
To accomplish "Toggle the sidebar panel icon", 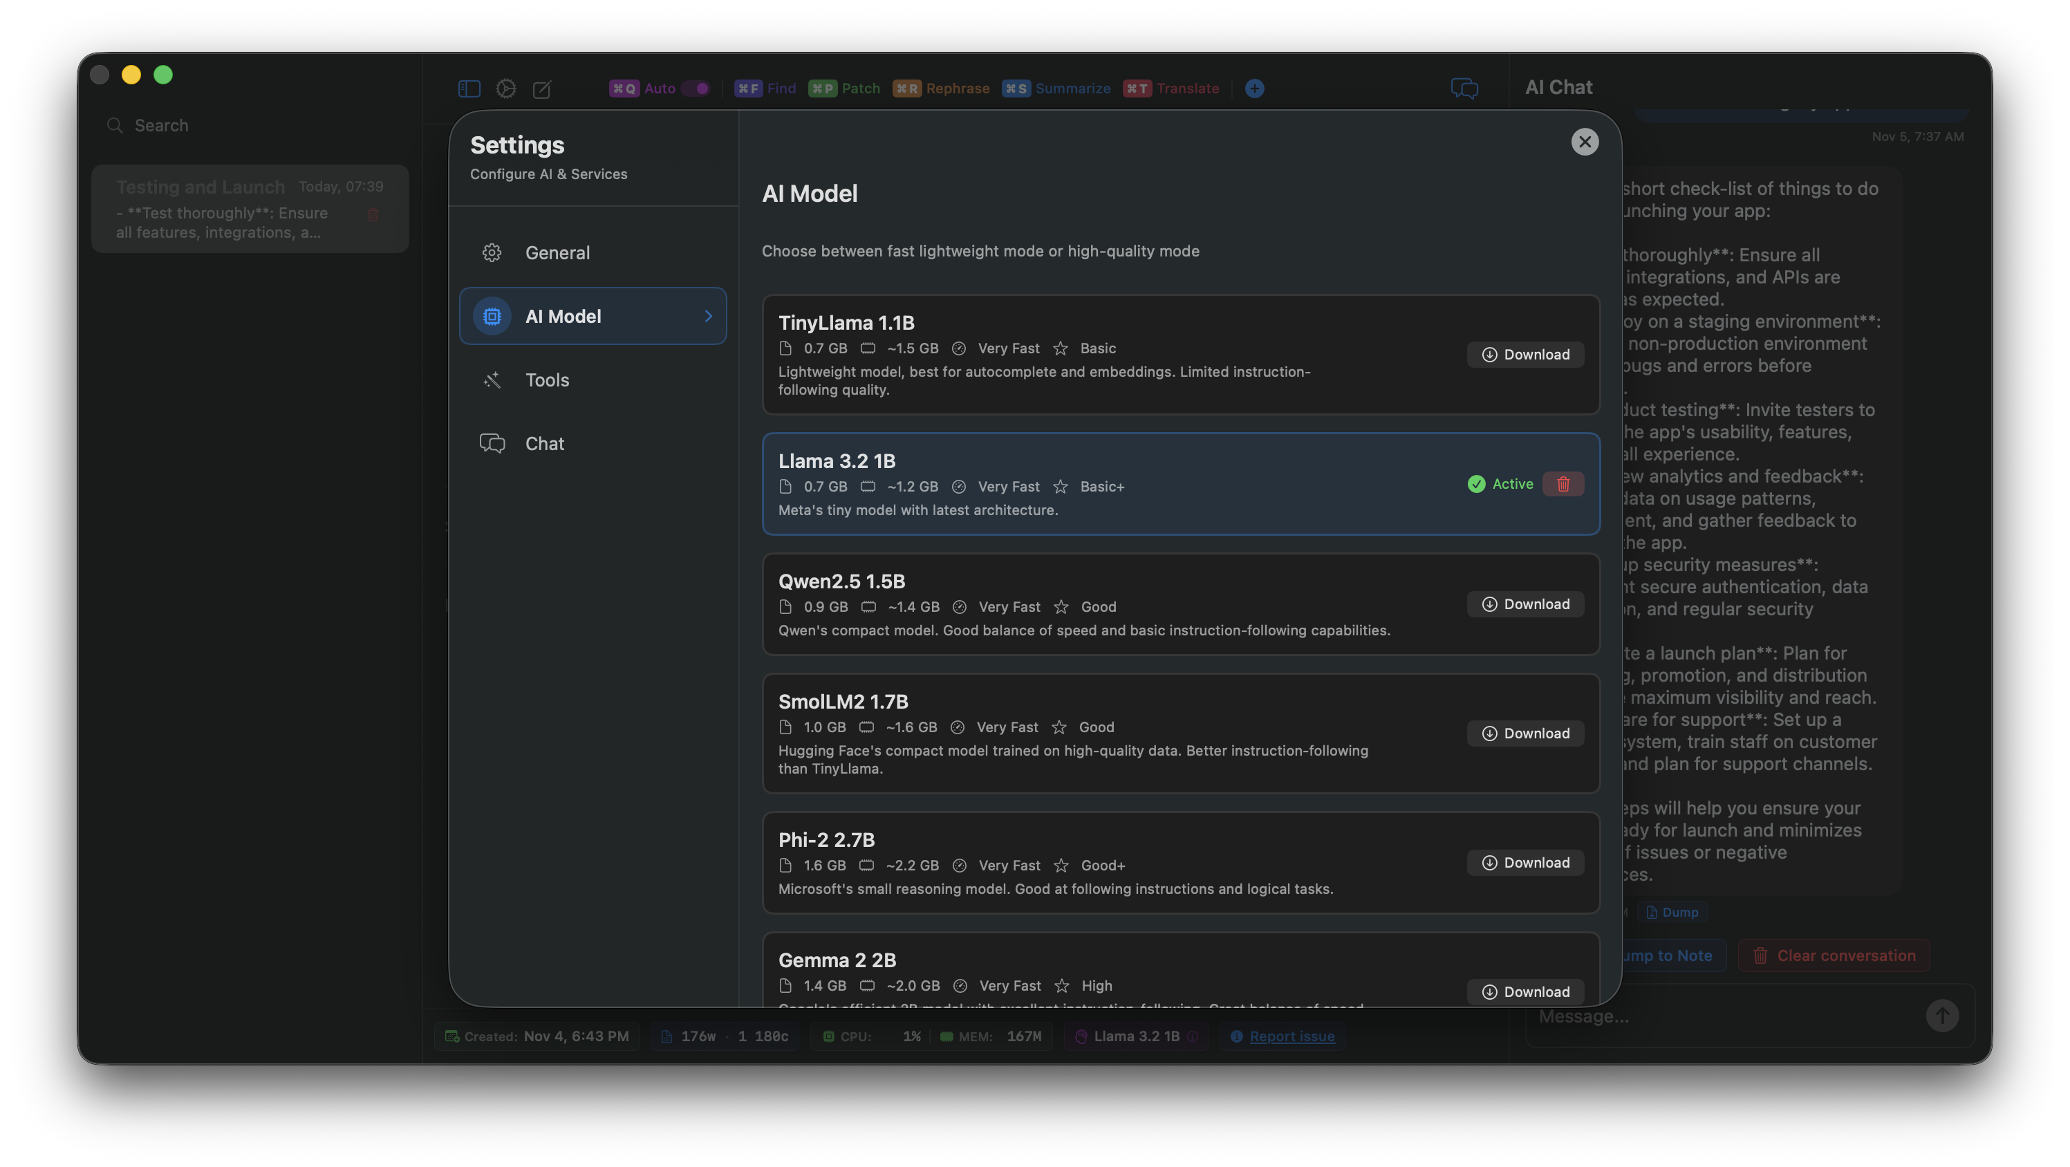I will [469, 88].
